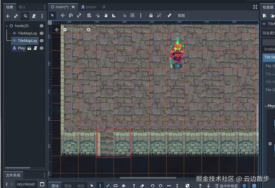Select the first TileMapLayer node

coord(27,33)
